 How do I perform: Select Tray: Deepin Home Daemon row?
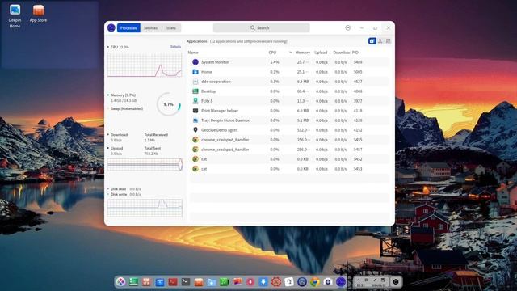point(289,120)
